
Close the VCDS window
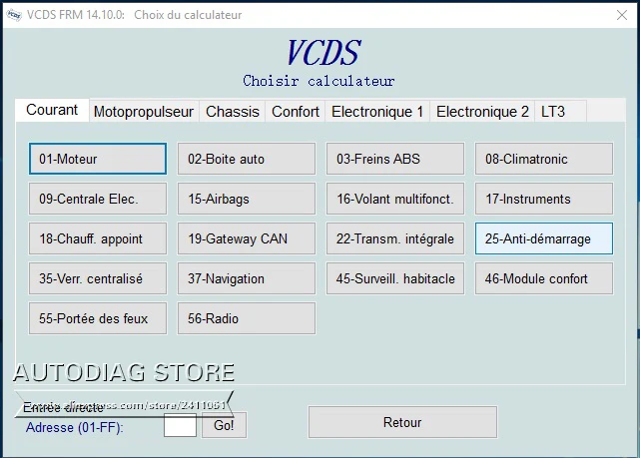tap(622, 15)
